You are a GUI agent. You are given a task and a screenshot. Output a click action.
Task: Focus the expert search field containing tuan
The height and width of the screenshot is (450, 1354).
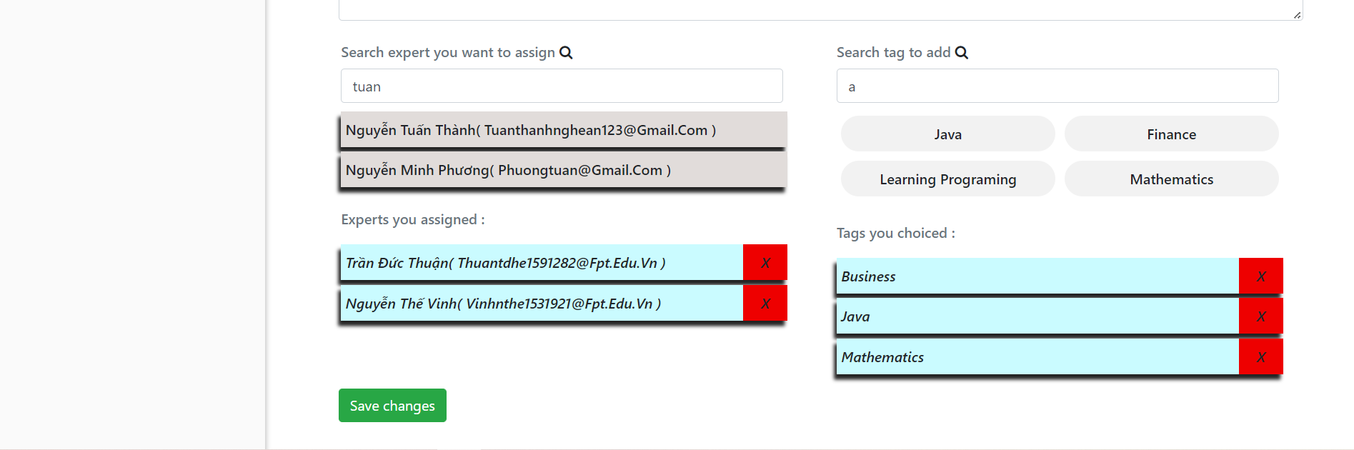tap(562, 86)
